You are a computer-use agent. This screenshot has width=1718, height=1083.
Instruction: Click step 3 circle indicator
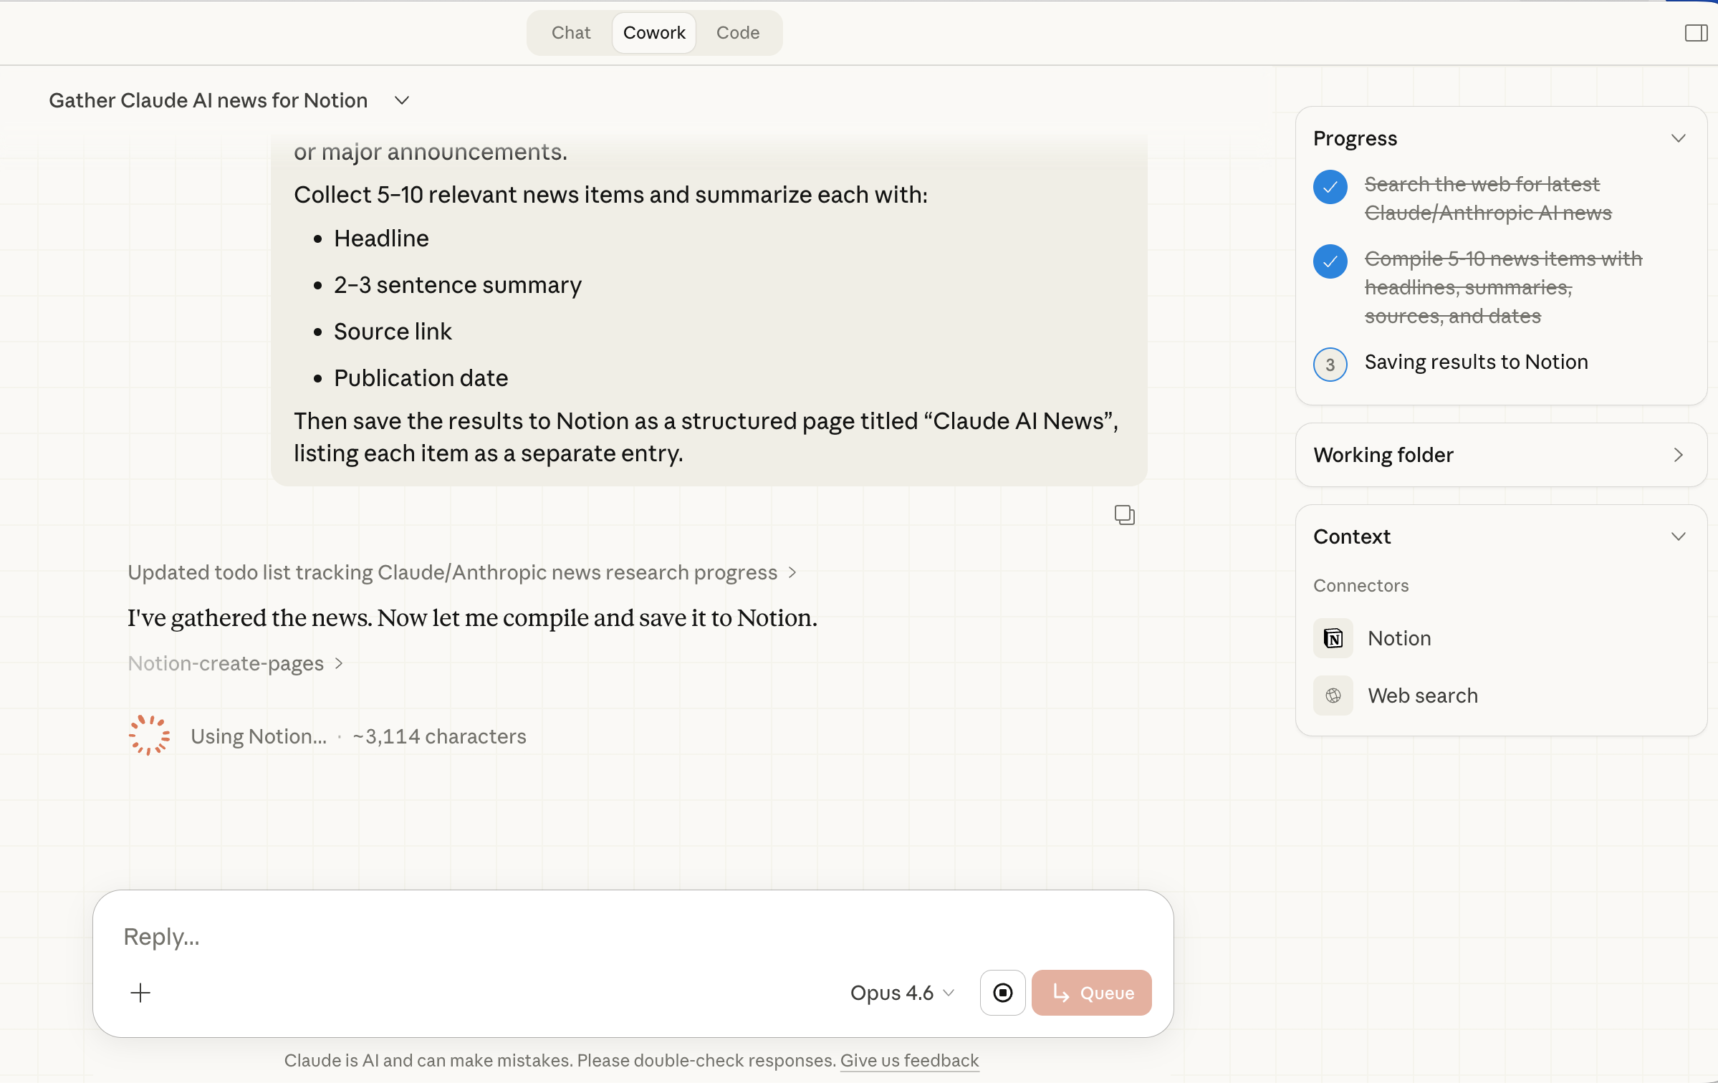coord(1330,364)
